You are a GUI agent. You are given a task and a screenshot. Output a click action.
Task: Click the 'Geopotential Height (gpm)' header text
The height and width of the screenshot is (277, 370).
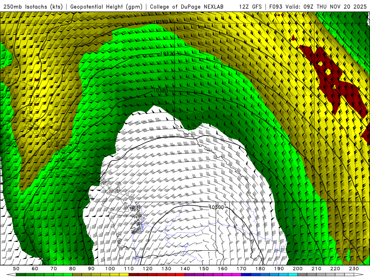[x=106, y=6]
